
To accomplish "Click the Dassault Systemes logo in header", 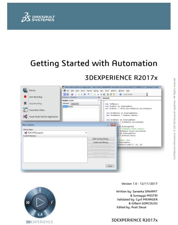I will tap(38, 17).
